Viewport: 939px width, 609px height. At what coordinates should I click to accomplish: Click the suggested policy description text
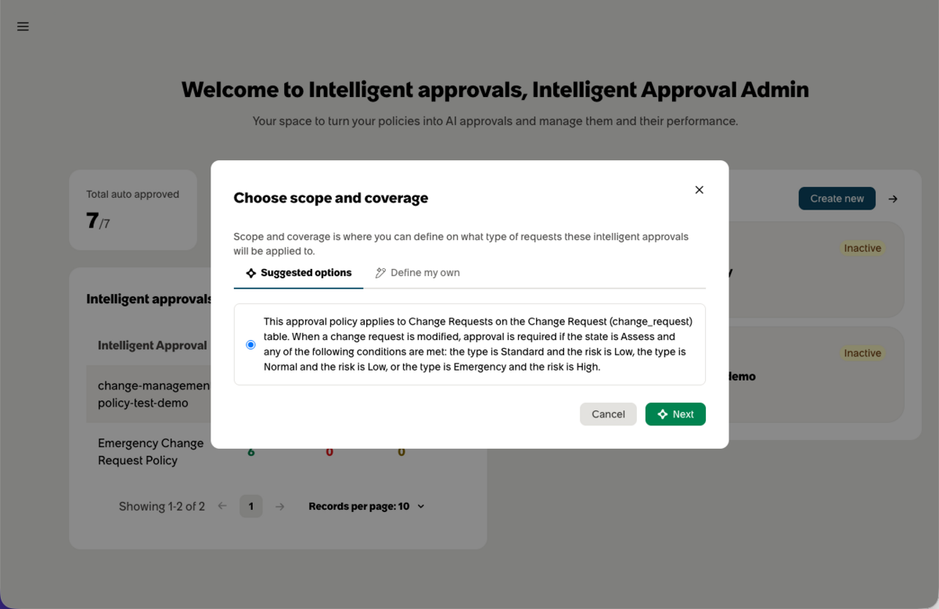tap(478, 344)
